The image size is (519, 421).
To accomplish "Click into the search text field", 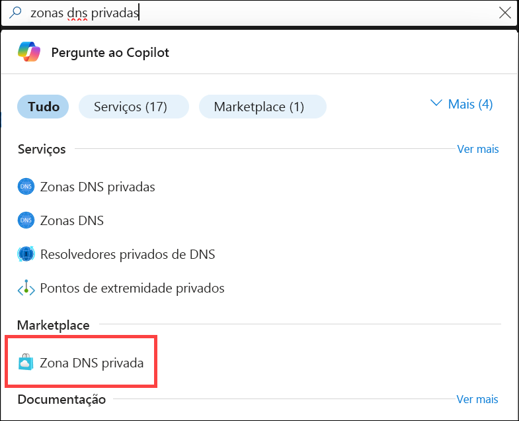I will point(264,13).
